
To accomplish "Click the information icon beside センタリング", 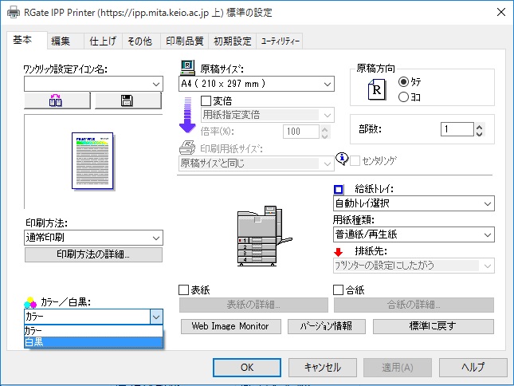I will tap(343, 160).
